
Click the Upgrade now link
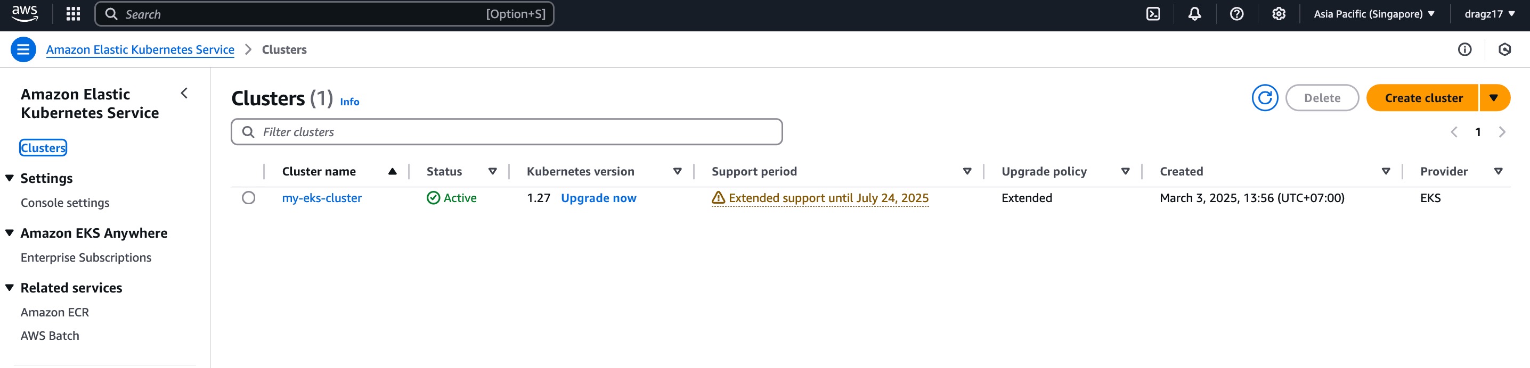tap(598, 198)
